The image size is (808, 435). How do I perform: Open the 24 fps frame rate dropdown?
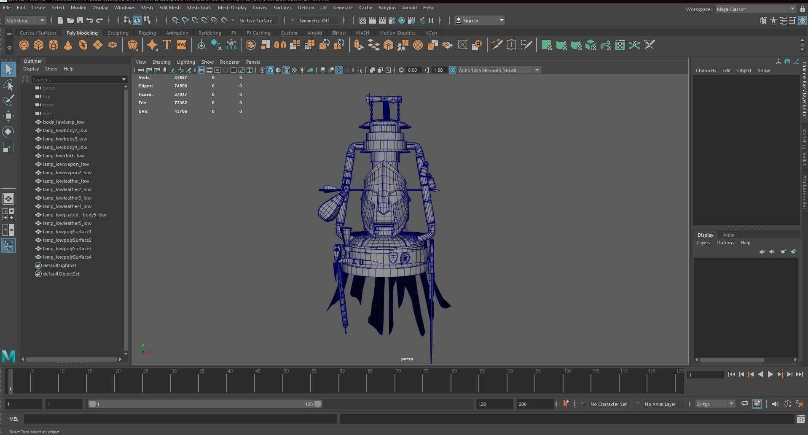pyautogui.click(x=715, y=404)
